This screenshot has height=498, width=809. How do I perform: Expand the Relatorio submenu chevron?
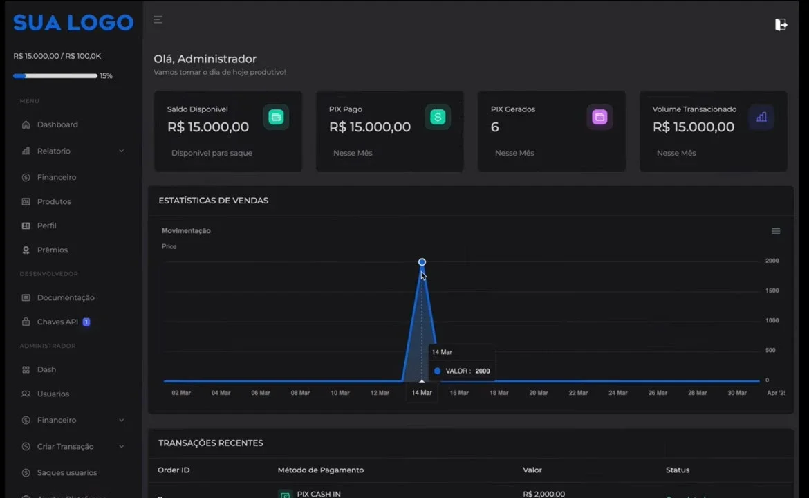coord(121,151)
